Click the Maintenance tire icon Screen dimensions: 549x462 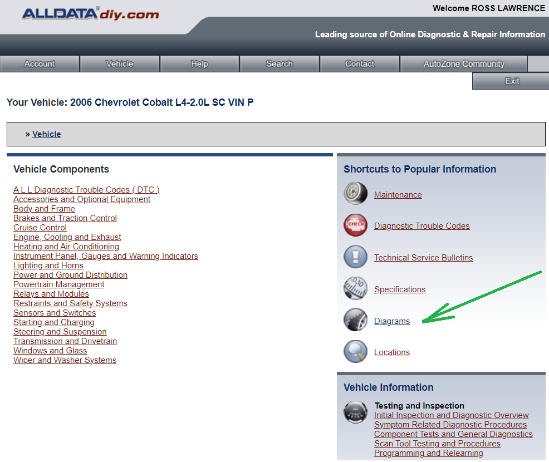[355, 193]
